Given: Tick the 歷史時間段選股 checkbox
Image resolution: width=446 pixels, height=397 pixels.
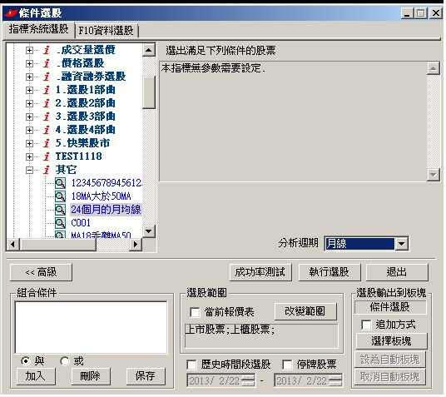Looking at the screenshot, I should [191, 365].
